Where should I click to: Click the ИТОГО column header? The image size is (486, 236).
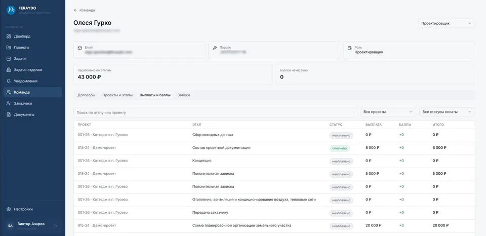pyautogui.click(x=438, y=125)
